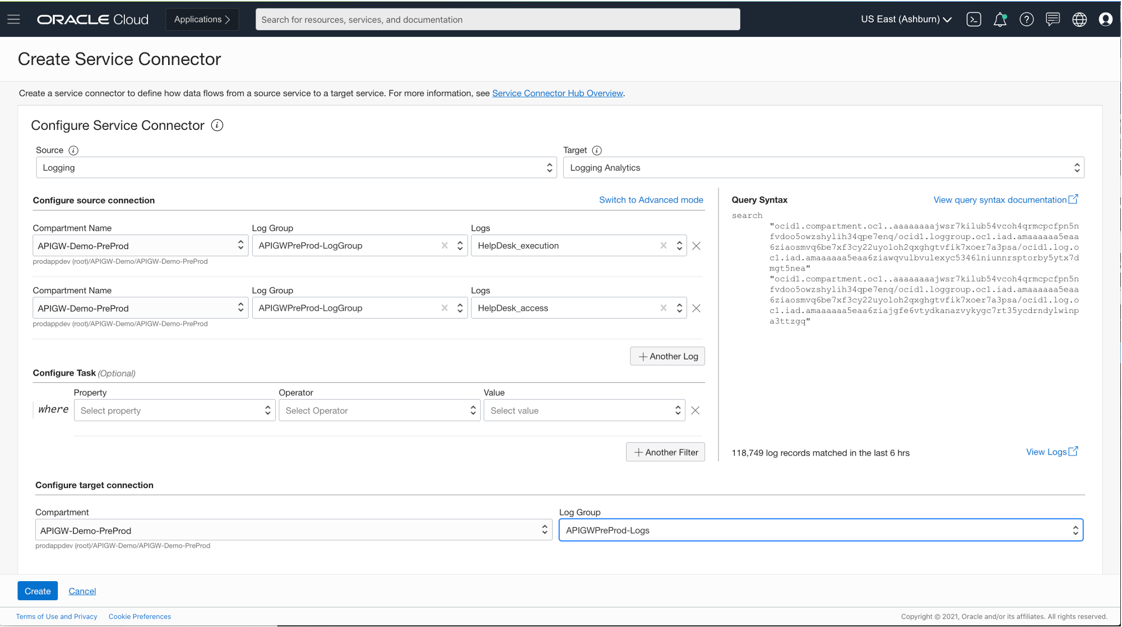Click the Configure Service Connector info icon
1122x627 pixels.
click(x=217, y=125)
